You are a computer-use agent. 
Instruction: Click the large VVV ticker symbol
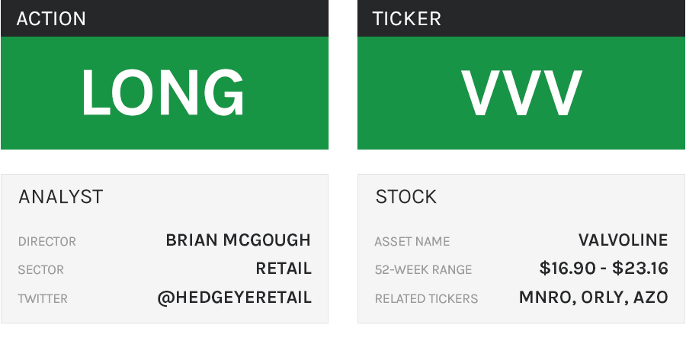point(521,93)
